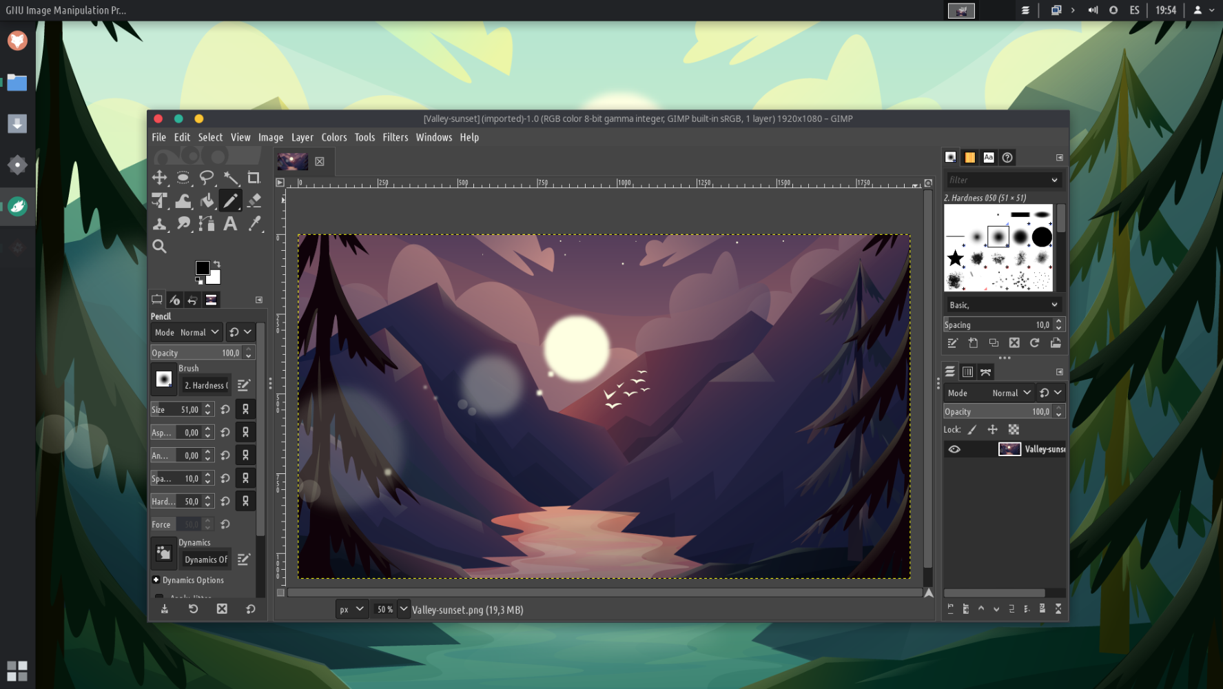Select the Crop tool
The width and height of the screenshot is (1223, 689).
tap(254, 178)
